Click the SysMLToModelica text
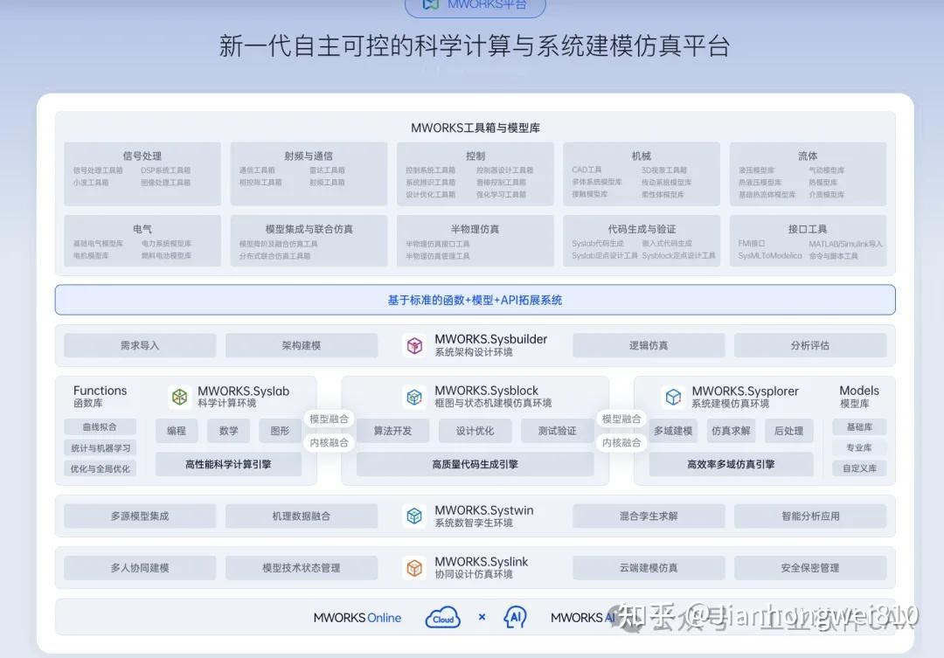This screenshot has height=658, width=944. coord(770,256)
